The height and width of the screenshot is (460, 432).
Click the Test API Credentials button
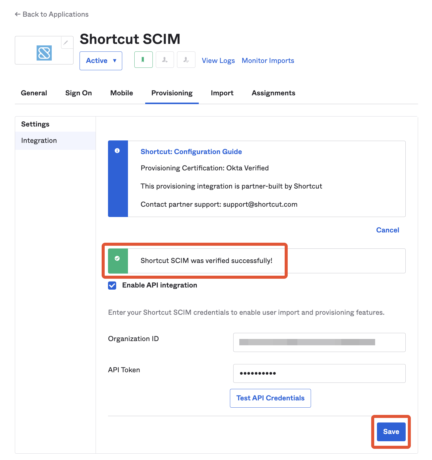click(270, 398)
